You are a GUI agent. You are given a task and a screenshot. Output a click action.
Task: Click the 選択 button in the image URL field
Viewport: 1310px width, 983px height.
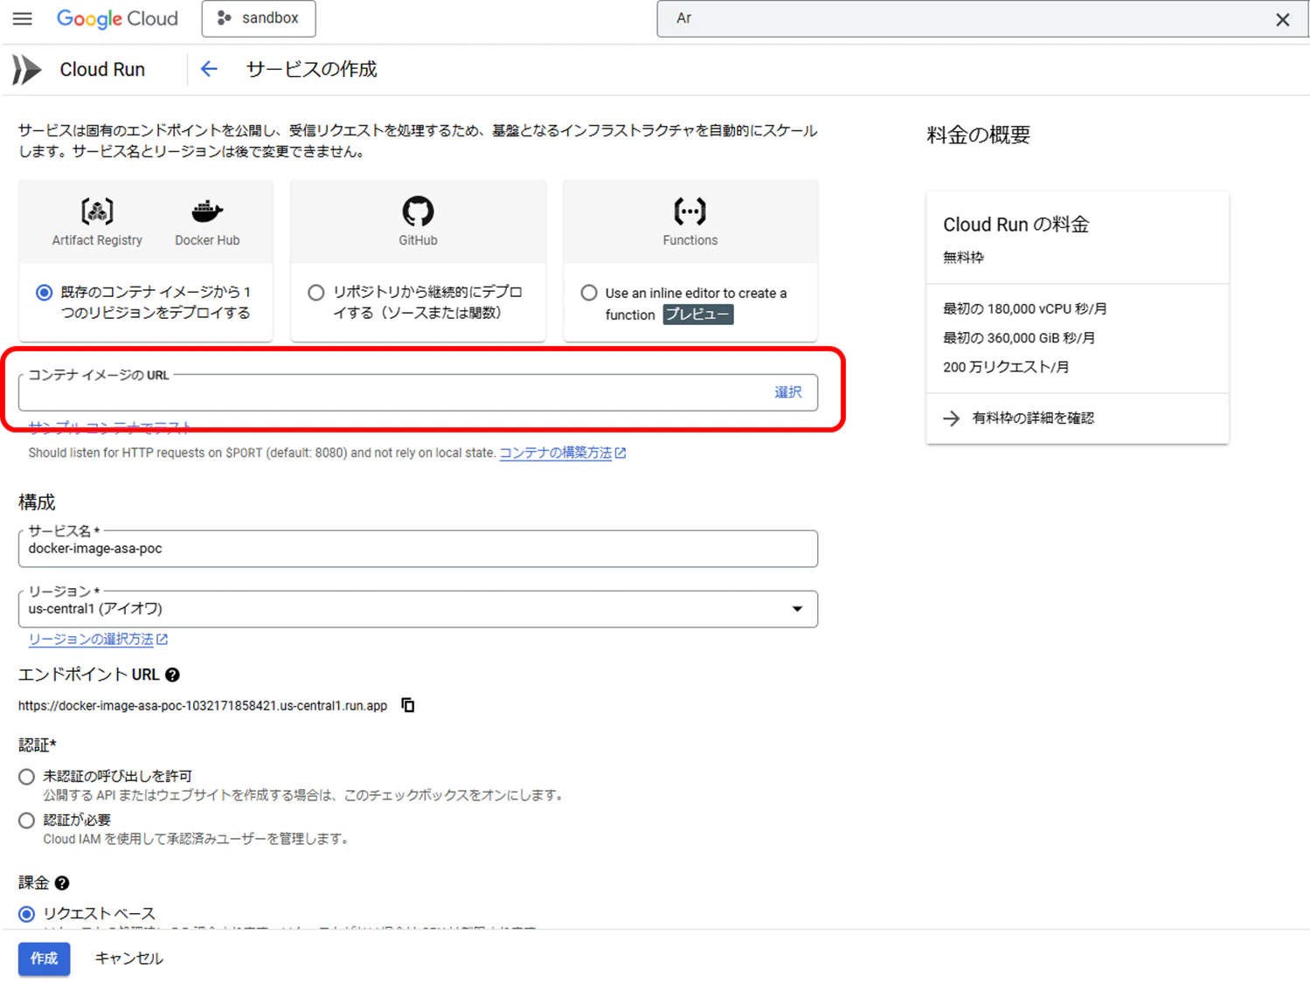click(787, 392)
